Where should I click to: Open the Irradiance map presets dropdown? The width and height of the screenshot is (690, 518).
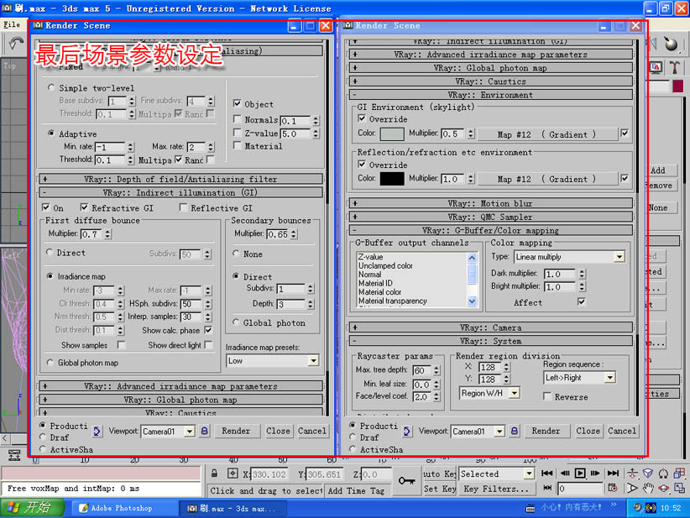click(313, 361)
